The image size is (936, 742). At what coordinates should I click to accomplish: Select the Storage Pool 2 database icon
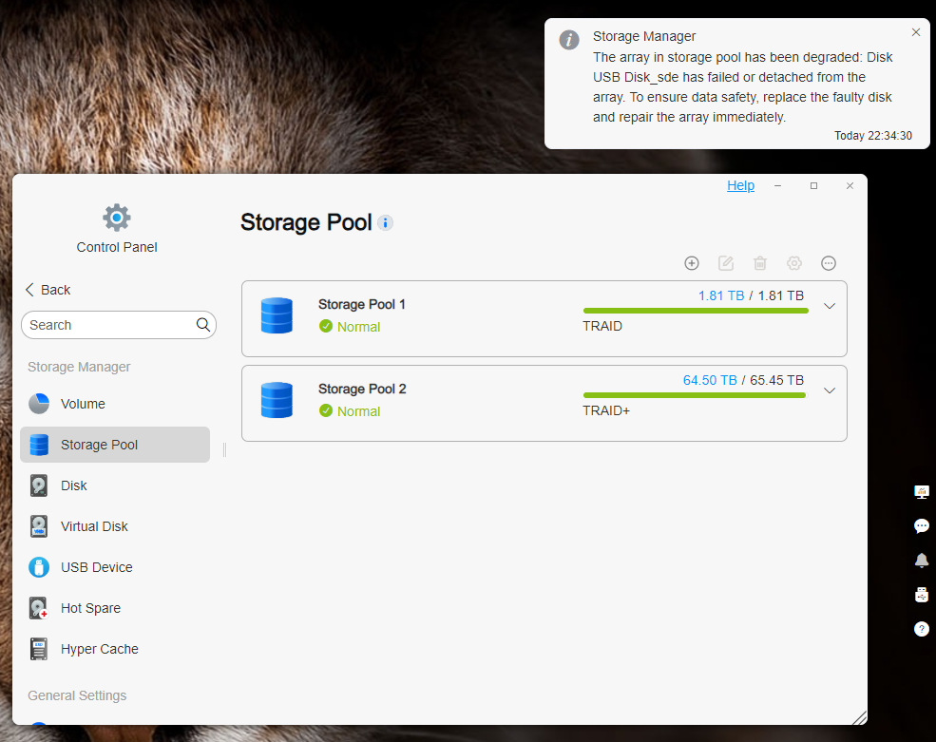(x=277, y=400)
